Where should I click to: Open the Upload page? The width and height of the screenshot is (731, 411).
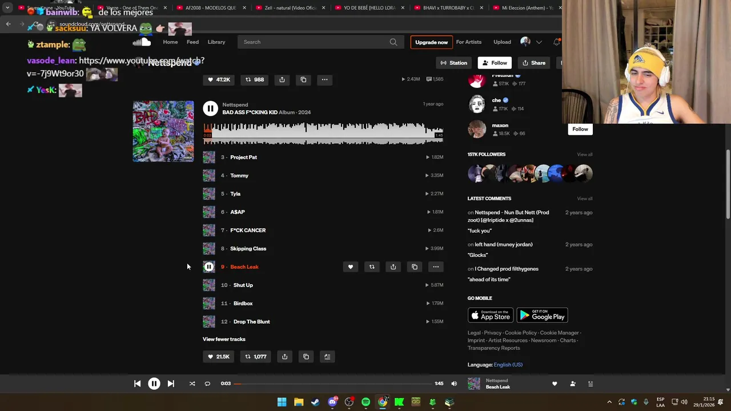(x=503, y=42)
